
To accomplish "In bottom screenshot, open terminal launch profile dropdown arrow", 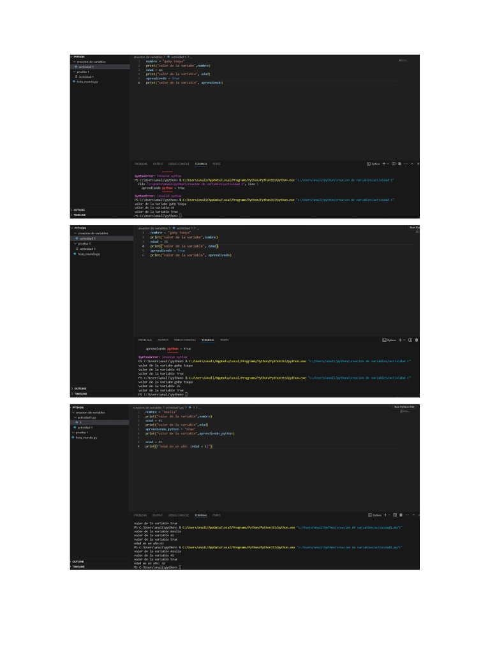I will coord(389,515).
